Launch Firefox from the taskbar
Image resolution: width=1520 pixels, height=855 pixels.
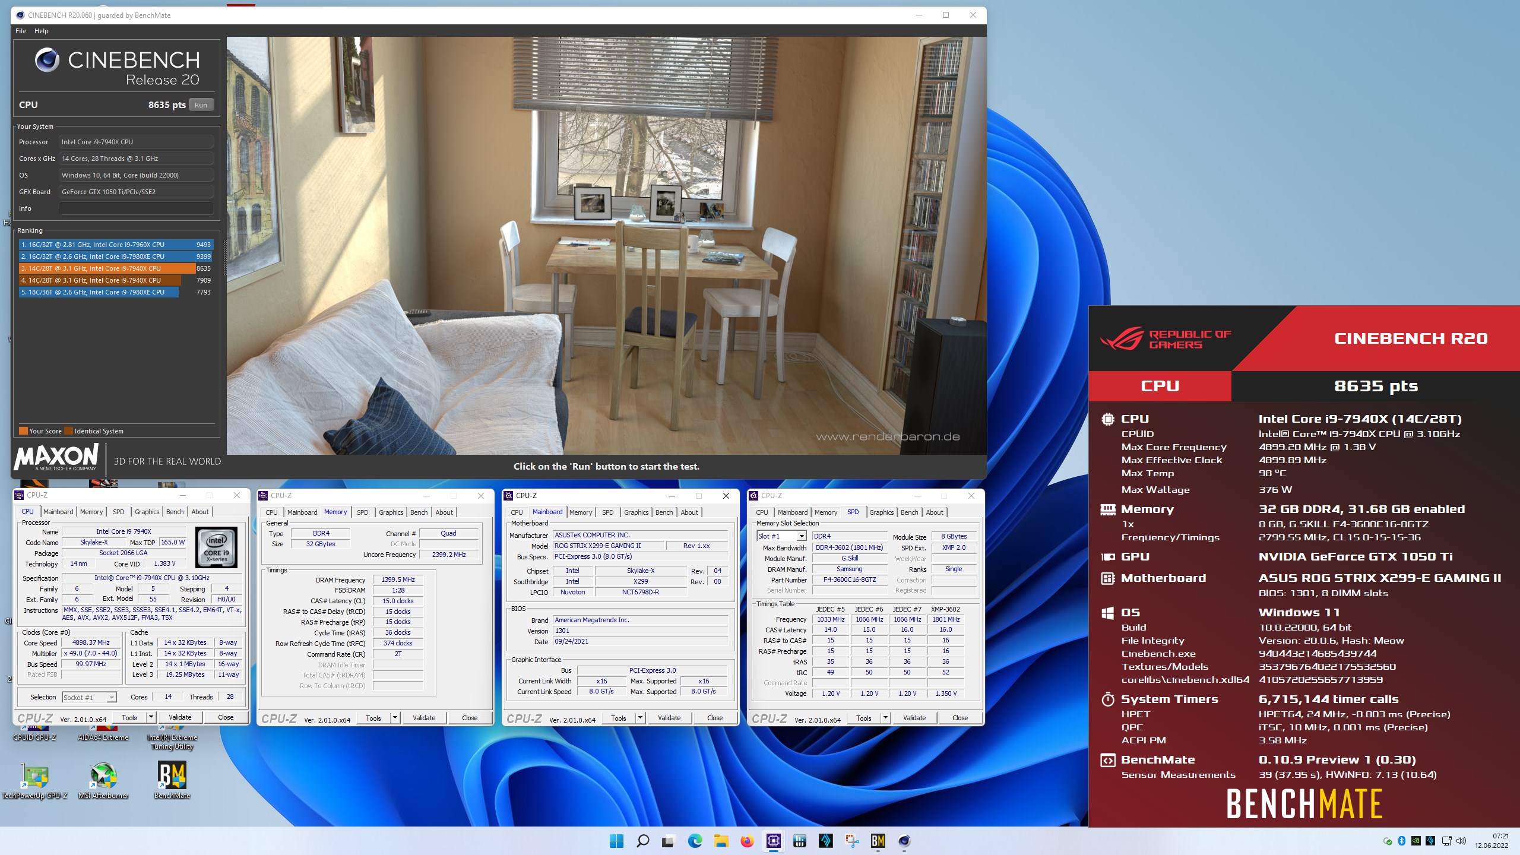(747, 841)
